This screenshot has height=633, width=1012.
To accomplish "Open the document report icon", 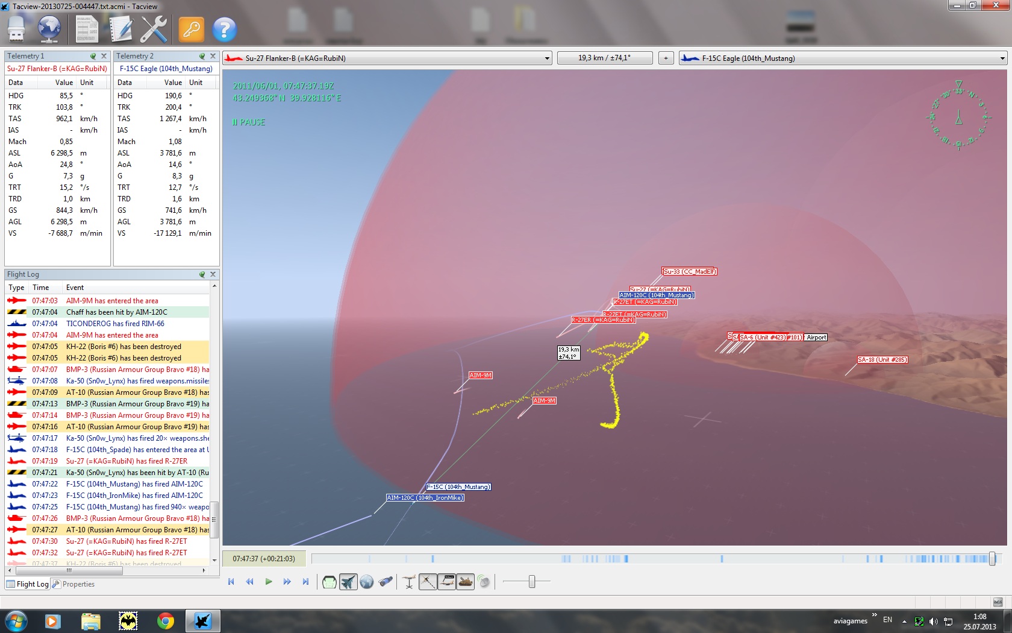I will (x=87, y=29).
